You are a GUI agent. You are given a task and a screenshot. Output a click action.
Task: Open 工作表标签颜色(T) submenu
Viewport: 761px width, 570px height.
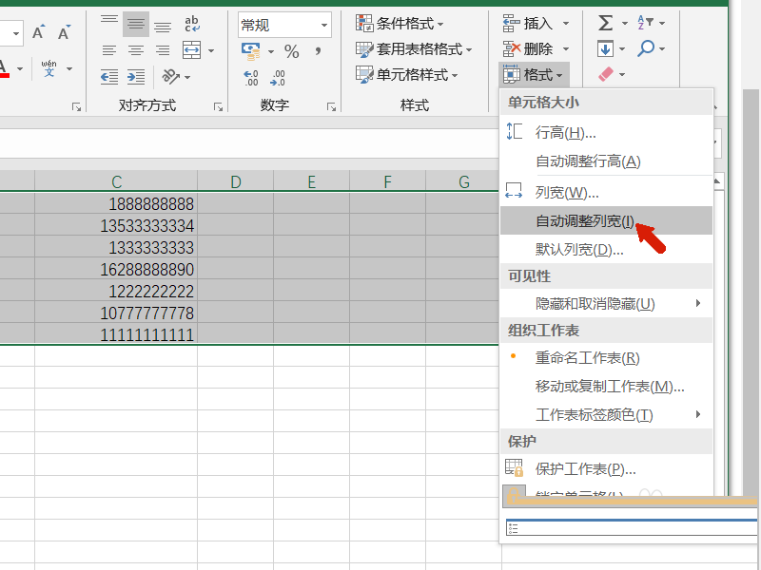point(606,414)
